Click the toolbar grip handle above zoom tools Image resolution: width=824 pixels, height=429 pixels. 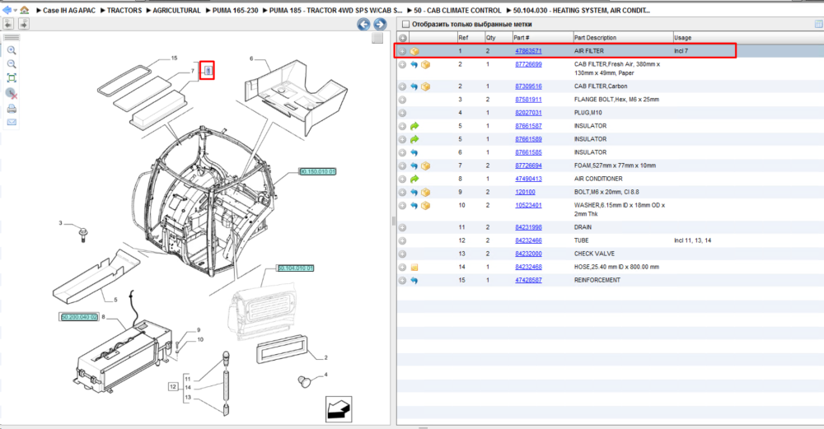tap(12, 38)
